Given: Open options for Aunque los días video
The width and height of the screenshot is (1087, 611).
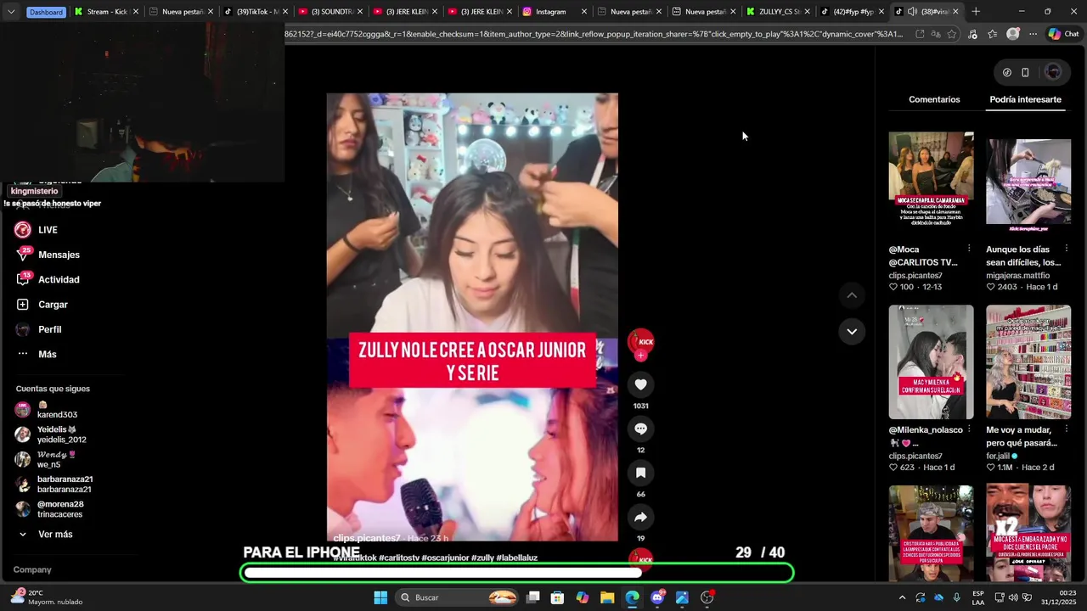Looking at the screenshot, I should click(1066, 249).
